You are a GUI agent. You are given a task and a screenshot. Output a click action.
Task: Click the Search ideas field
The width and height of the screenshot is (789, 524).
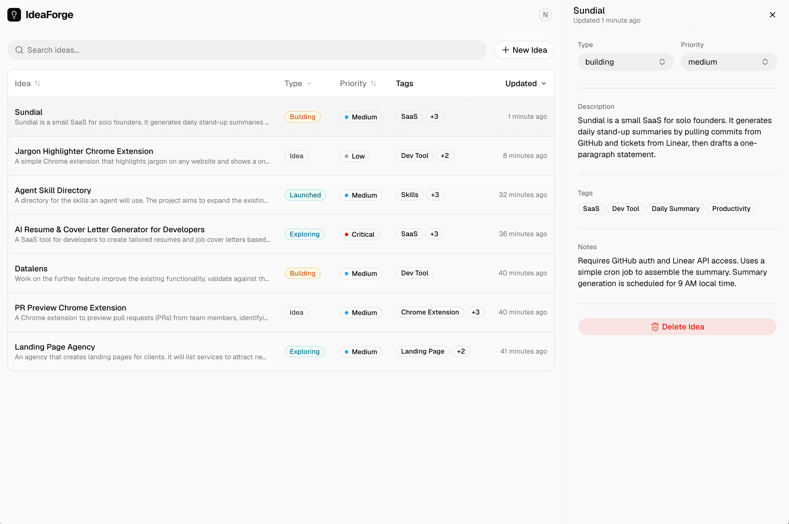[x=247, y=50]
